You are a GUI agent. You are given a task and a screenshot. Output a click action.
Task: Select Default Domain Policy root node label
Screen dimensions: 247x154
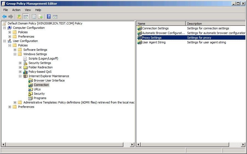45,23
